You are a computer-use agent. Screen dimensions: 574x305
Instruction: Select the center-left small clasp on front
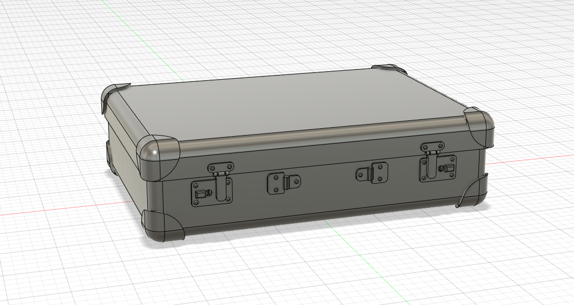(284, 183)
